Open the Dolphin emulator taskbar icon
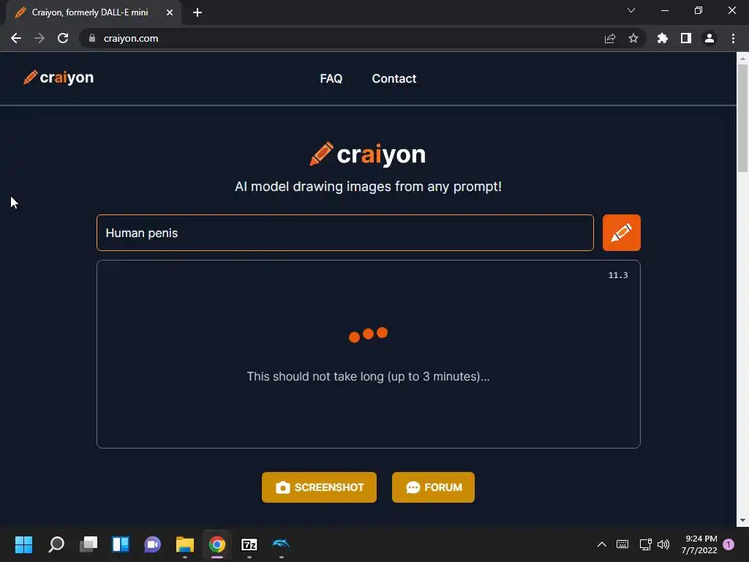This screenshot has height=562, width=749. tap(282, 544)
